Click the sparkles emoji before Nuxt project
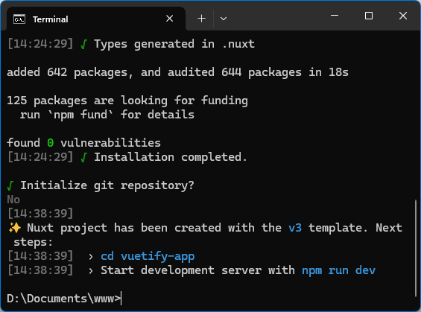 15,228
